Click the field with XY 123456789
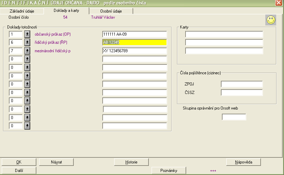The height and width of the screenshot is (175, 284). (135, 51)
